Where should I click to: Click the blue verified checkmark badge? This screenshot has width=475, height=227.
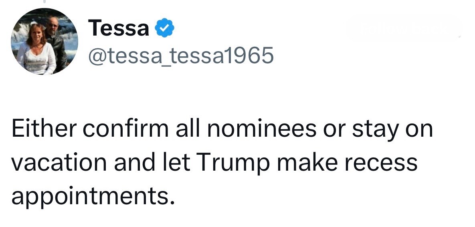pyautogui.click(x=164, y=29)
